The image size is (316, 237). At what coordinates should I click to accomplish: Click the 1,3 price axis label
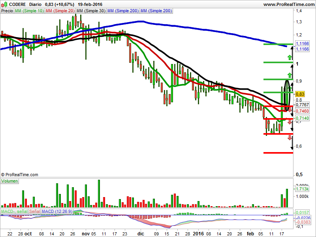point(299,22)
